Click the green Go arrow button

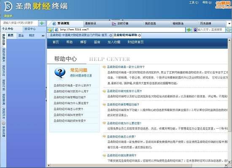[189, 30]
